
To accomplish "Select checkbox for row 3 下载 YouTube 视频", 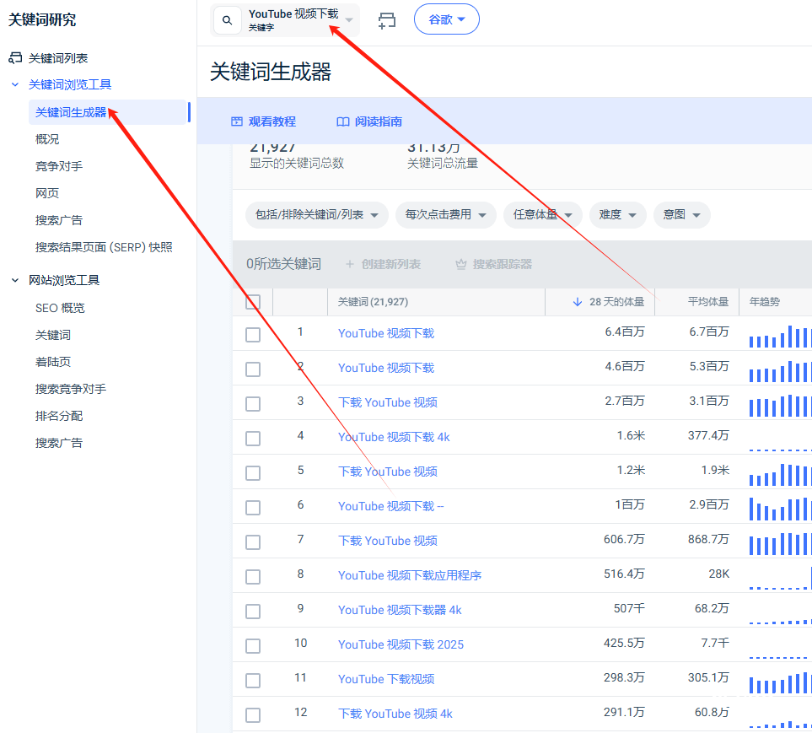I will click(253, 404).
